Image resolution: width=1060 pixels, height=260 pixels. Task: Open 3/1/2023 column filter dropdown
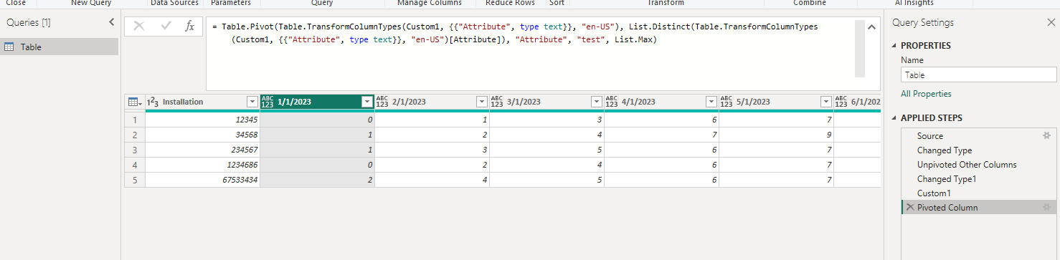596,102
